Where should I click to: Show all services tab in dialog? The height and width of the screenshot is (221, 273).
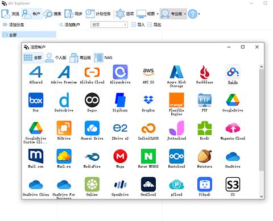point(33,57)
